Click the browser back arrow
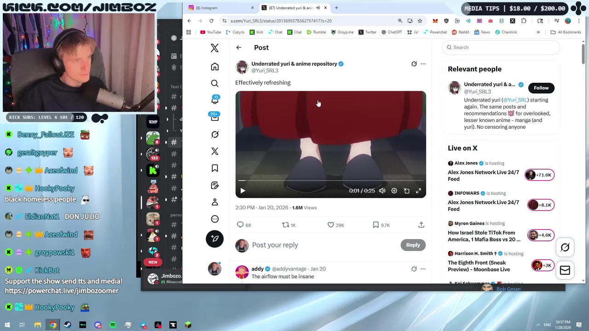 [x=189, y=21]
